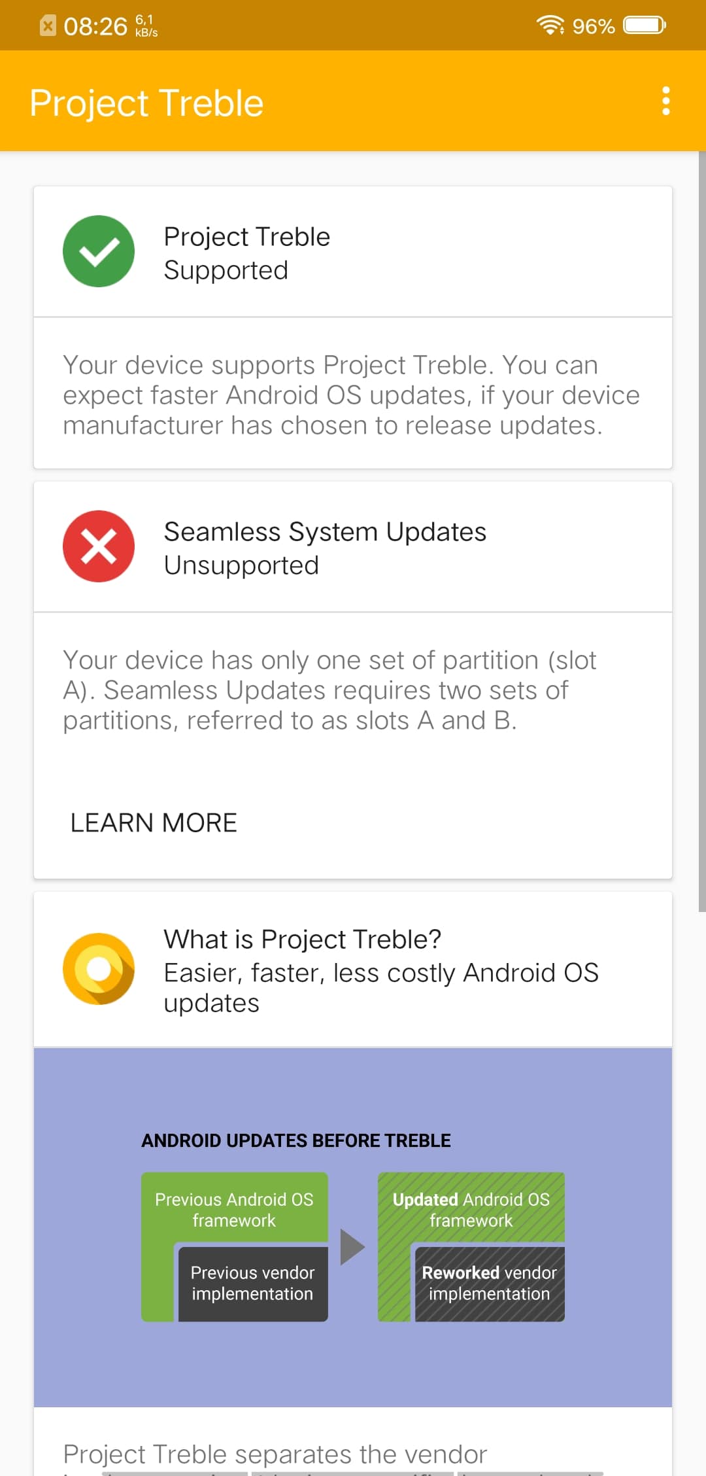Click the vertical scrollbar on the right
Viewport: 706px width, 1476px height.
[702, 531]
